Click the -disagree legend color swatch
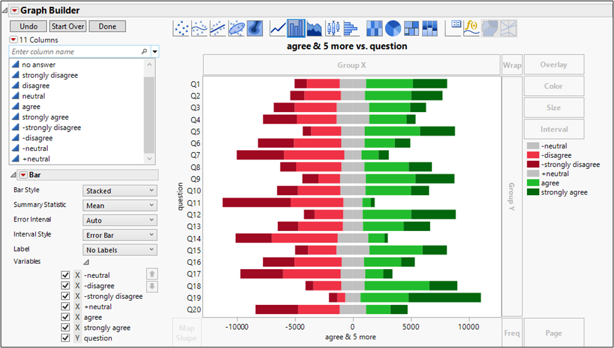This screenshot has width=614, height=348. coord(533,155)
